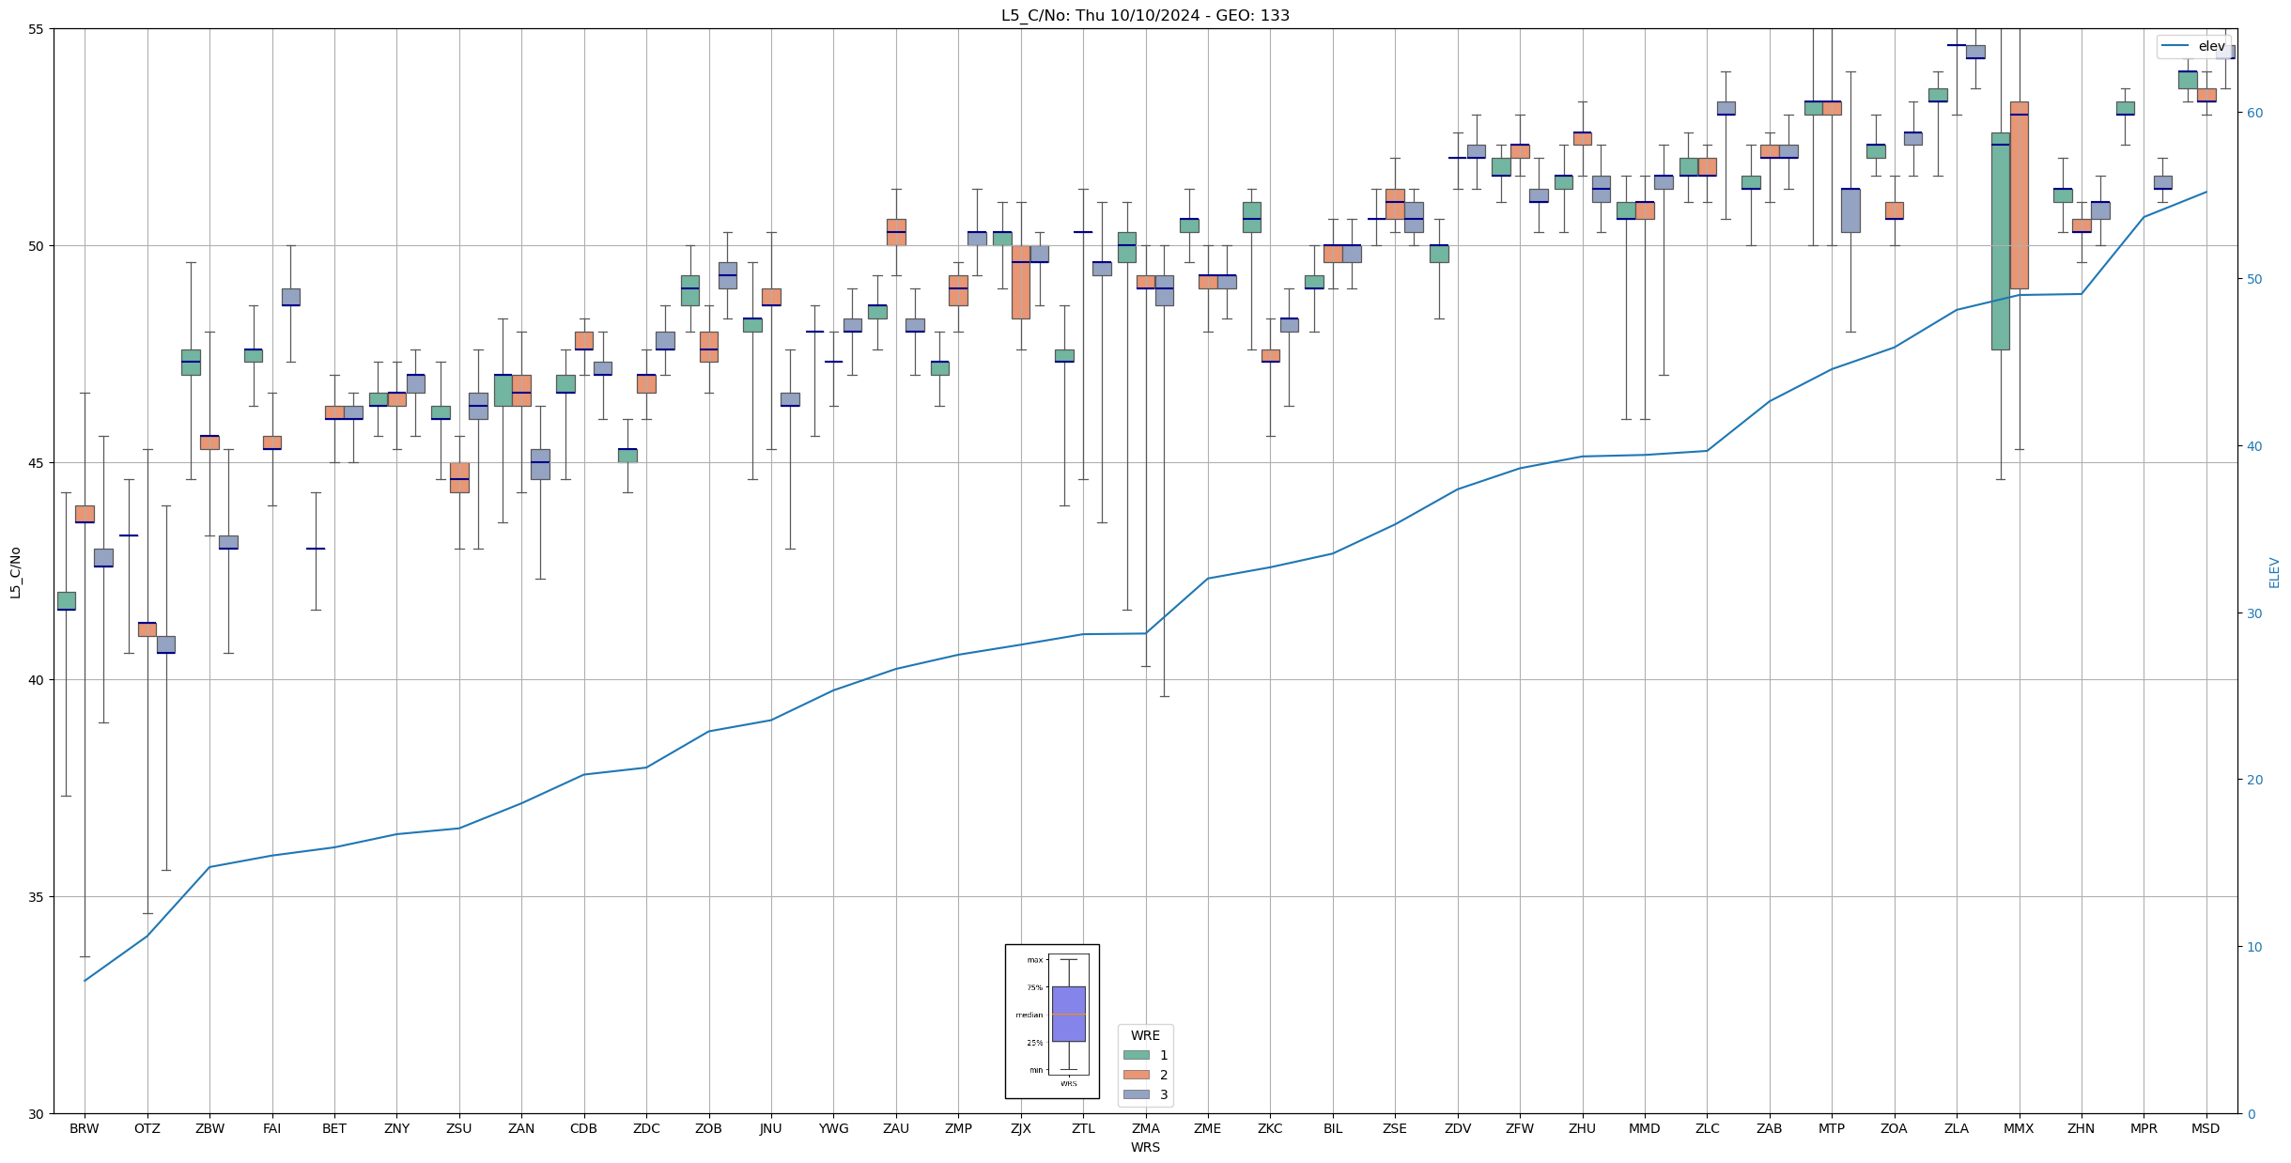
Task: Click the left axis 55 tick label
Action: point(38,29)
